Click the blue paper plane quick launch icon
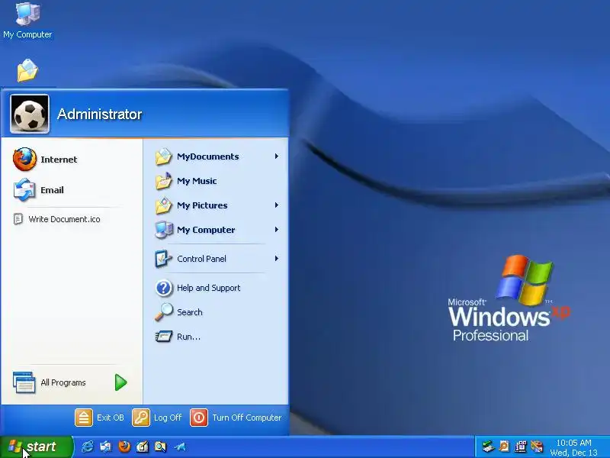Image resolution: width=610 pixels, height=458 pixels. [x=180, y=447]
